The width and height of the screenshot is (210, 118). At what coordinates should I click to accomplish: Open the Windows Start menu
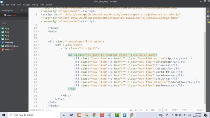pyautogui.click(x=4, y=115)
